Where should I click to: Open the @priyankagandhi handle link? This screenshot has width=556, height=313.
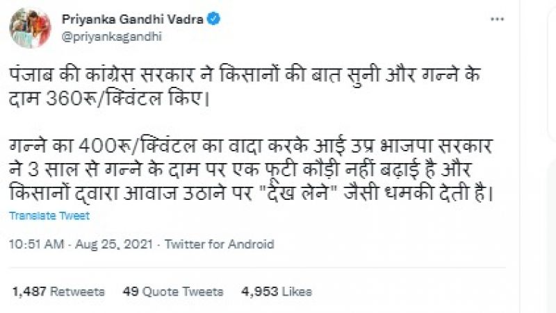click(x=112, y=36)
